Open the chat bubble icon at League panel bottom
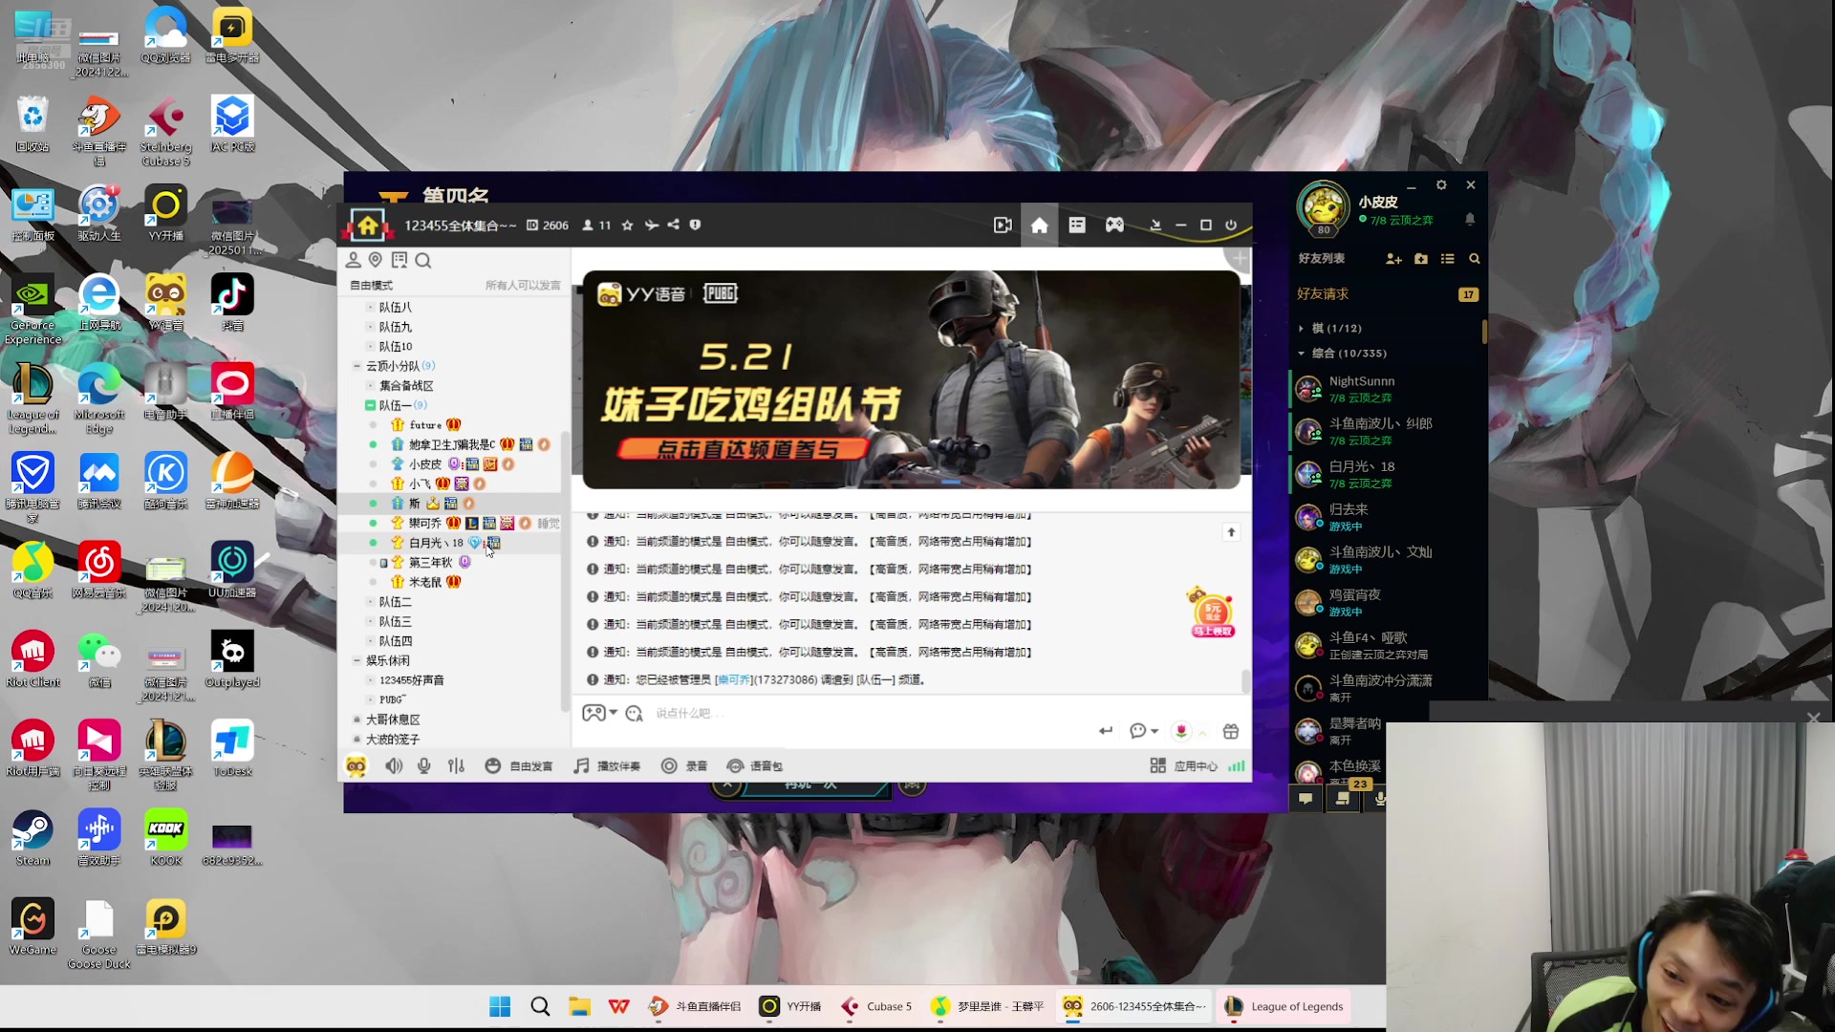 coord(1306,799)
